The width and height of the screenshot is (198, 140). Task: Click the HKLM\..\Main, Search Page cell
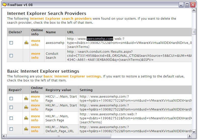pos(61,118)
